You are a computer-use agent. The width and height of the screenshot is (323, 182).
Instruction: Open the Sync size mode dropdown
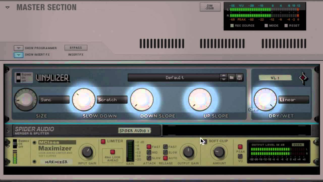click(x=54, y=100)
